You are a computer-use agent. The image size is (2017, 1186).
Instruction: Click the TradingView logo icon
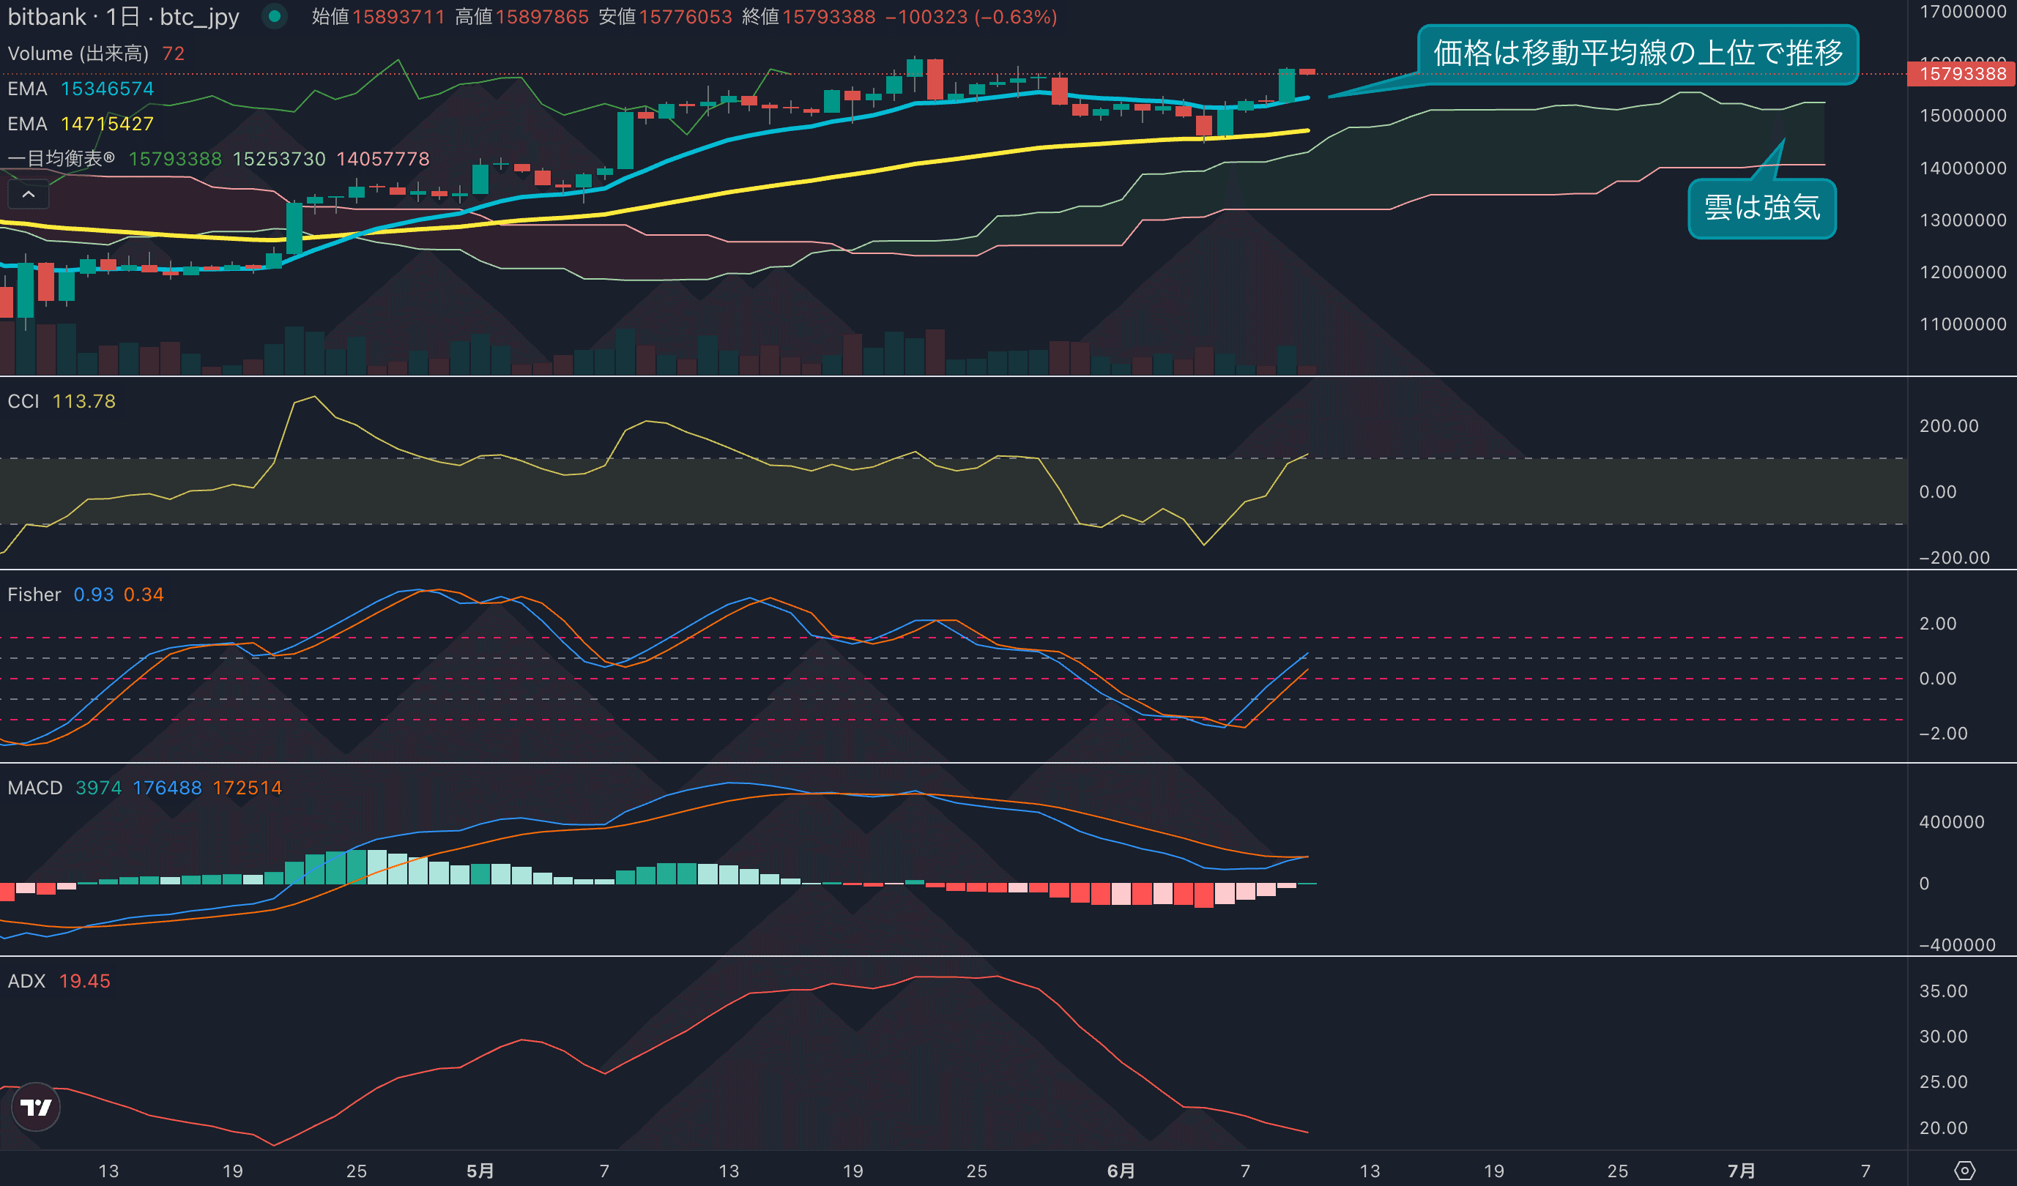coord(36,1107)
